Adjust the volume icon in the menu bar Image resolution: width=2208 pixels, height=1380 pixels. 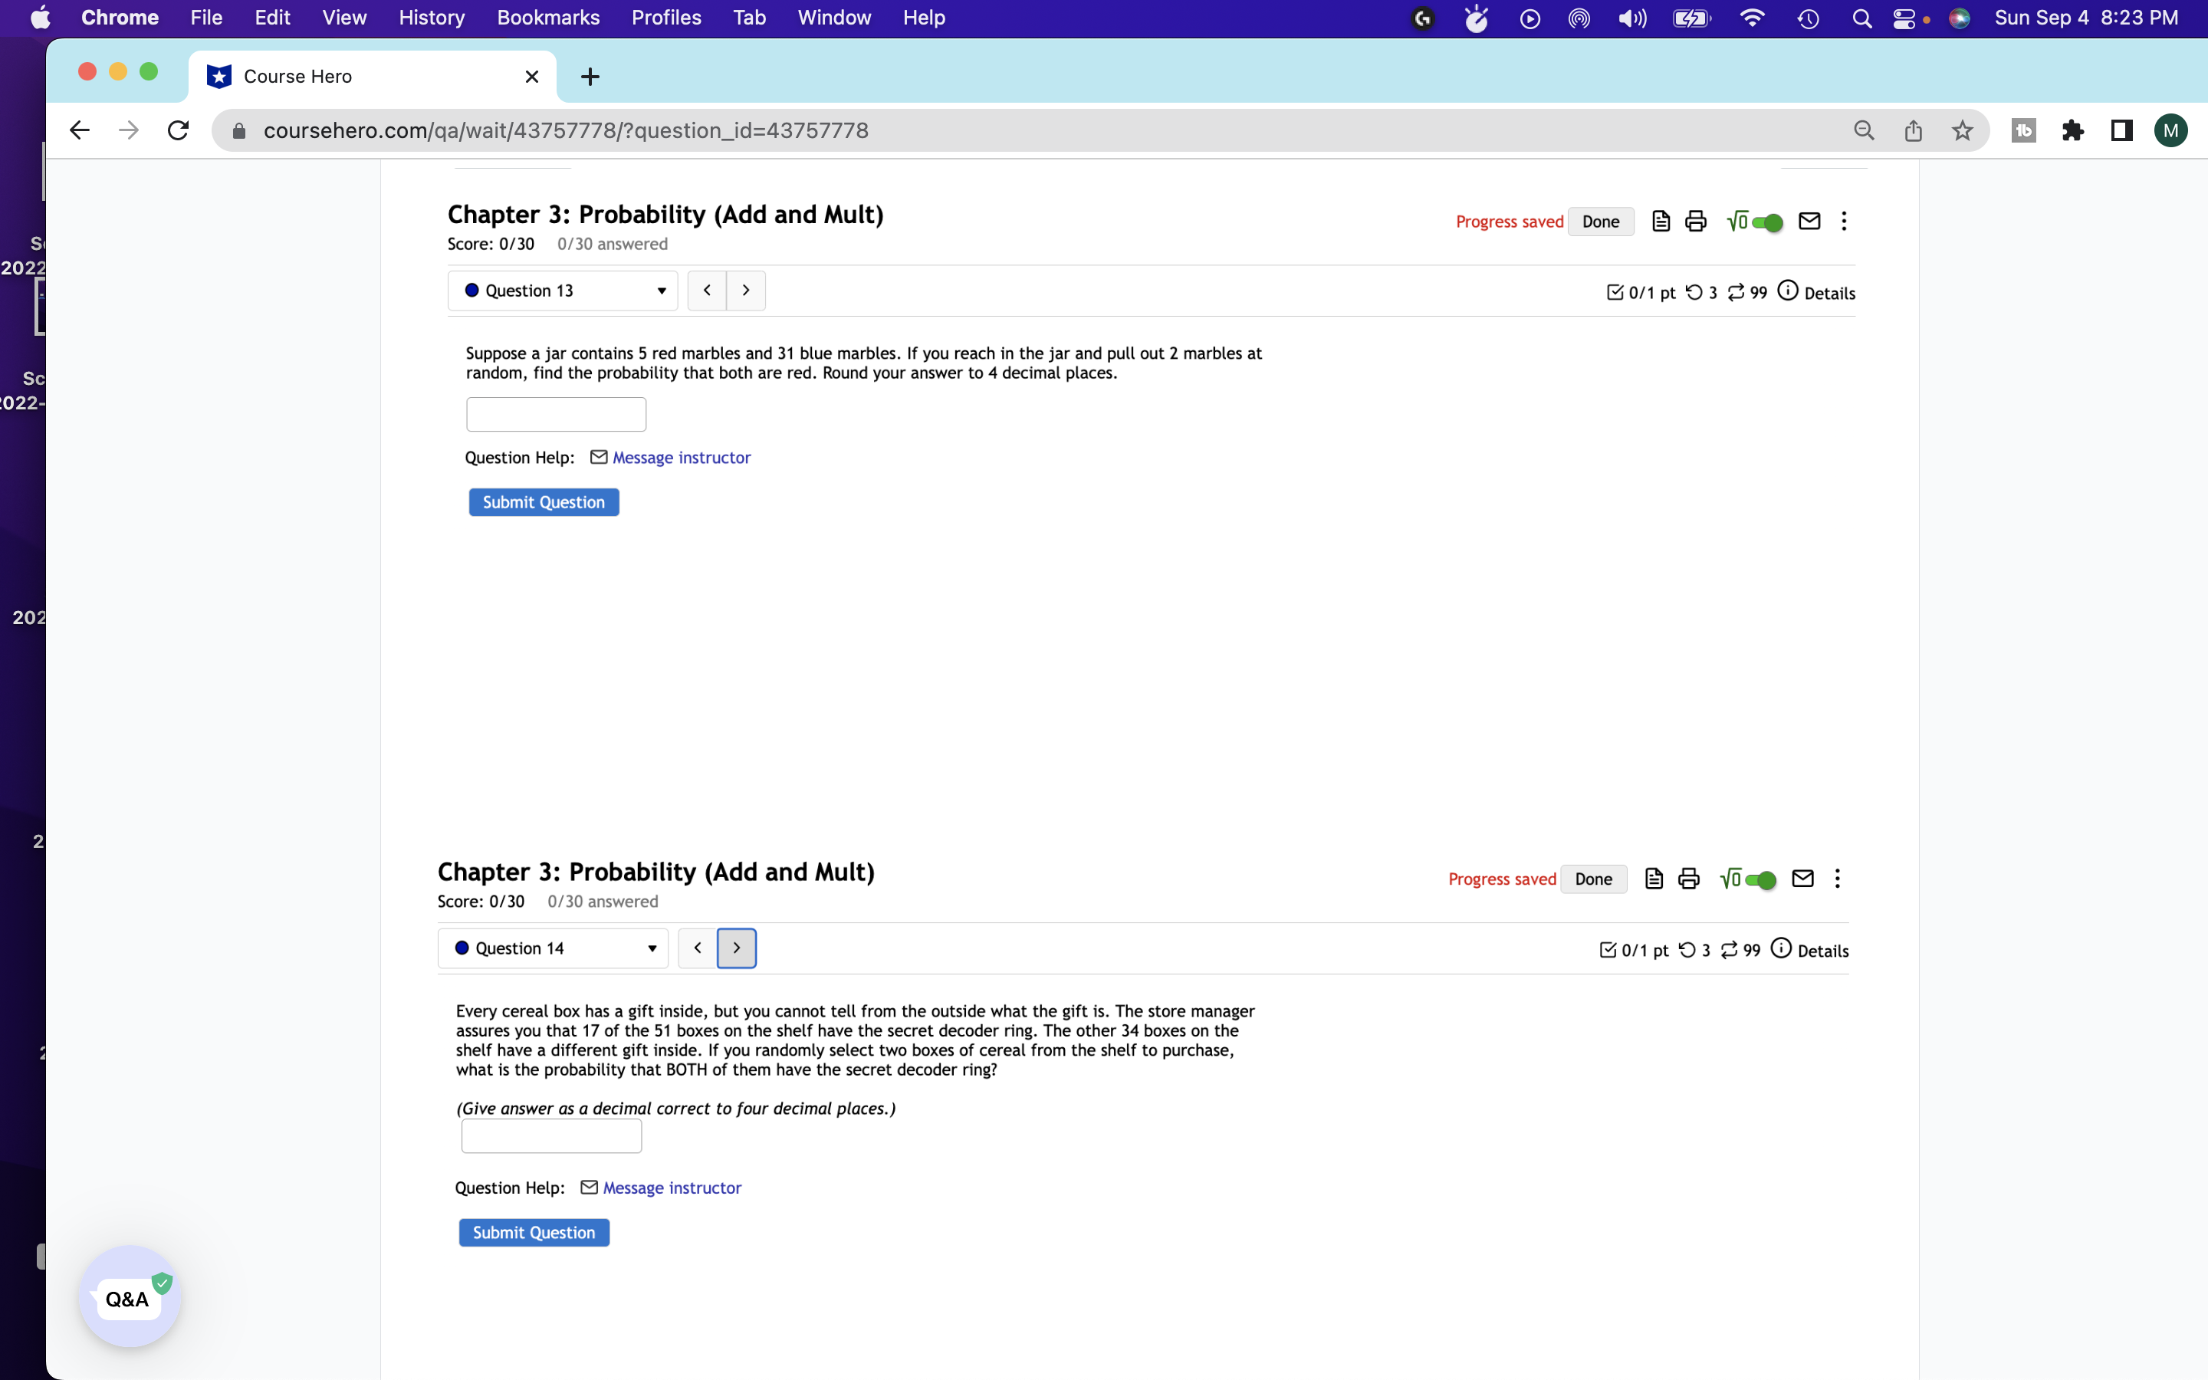[x=1632, y=18]
